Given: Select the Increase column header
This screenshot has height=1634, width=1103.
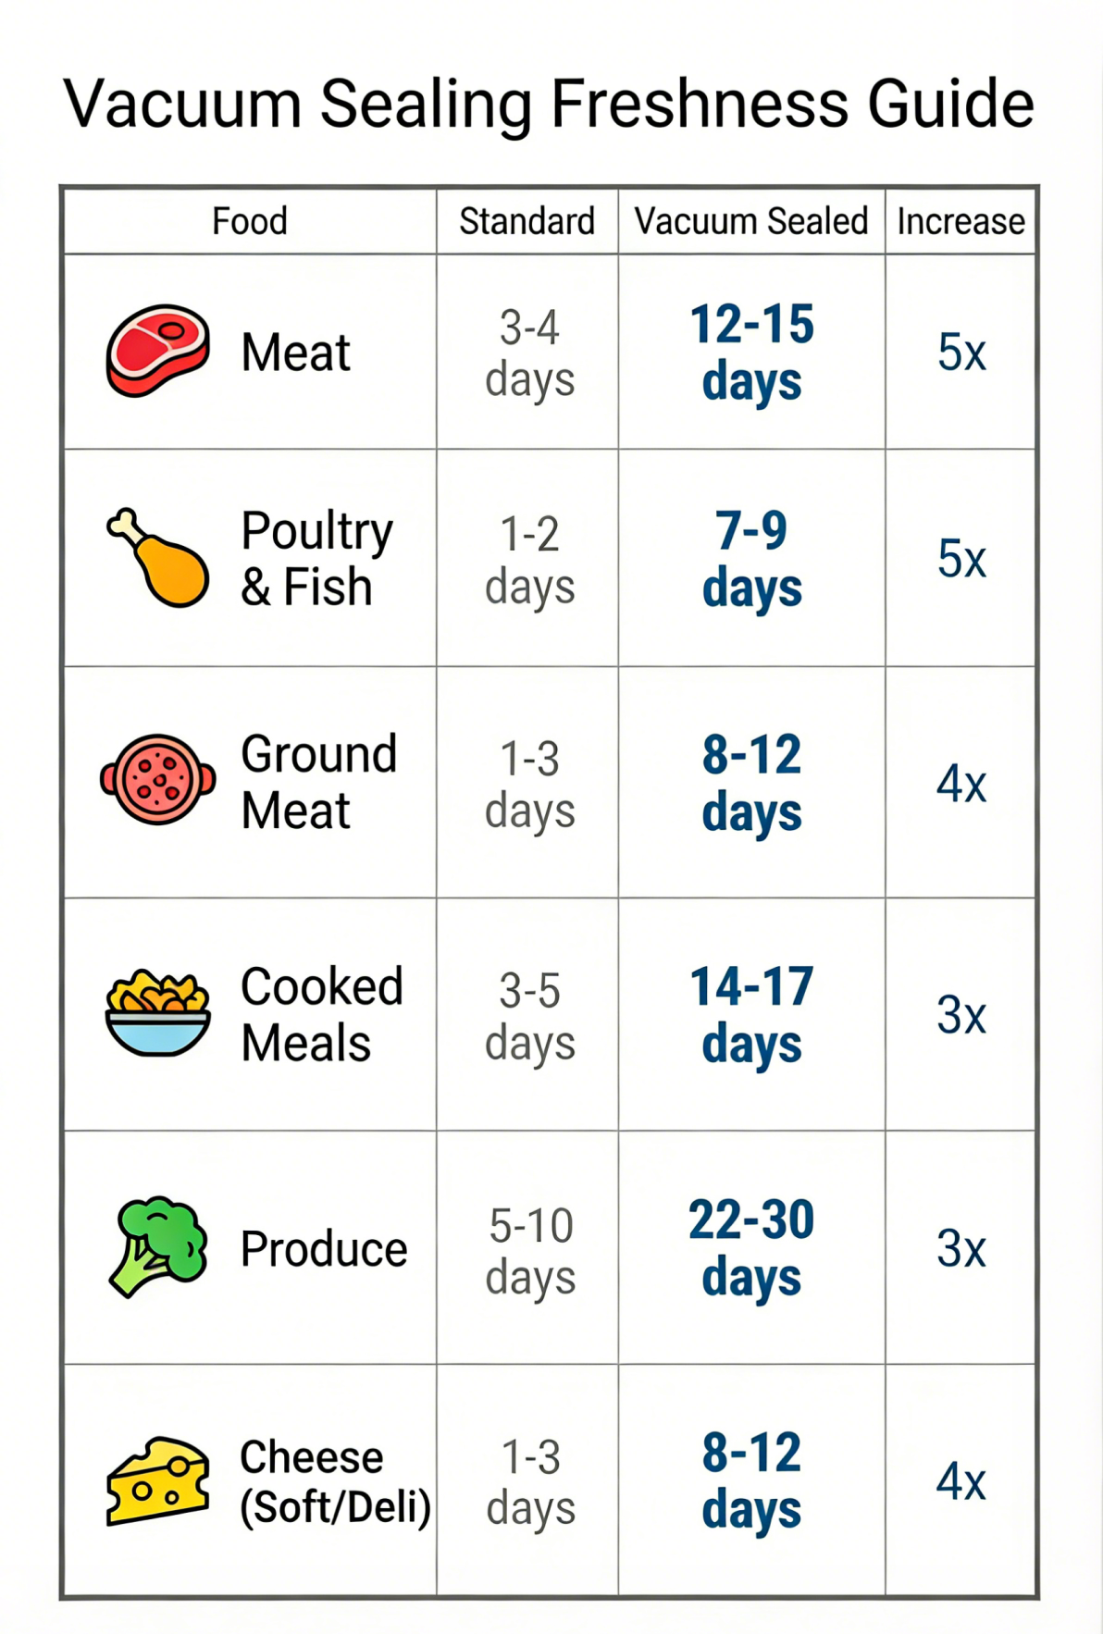Looking at the screenshot, I should 960,221.
